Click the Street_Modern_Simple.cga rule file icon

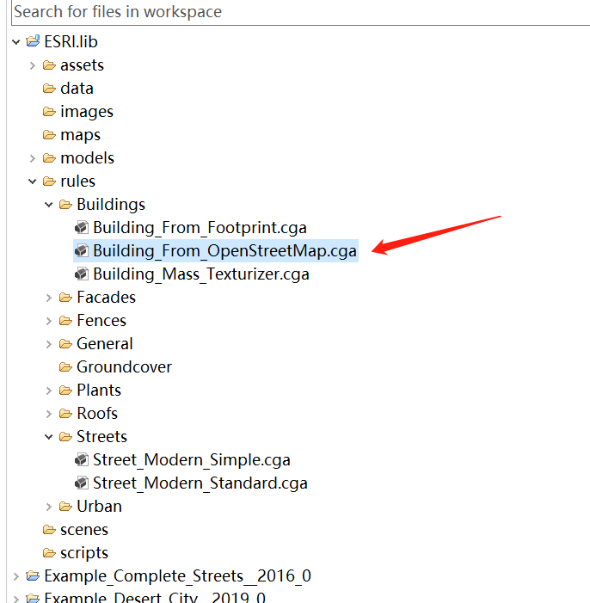(x=82, y=459)
